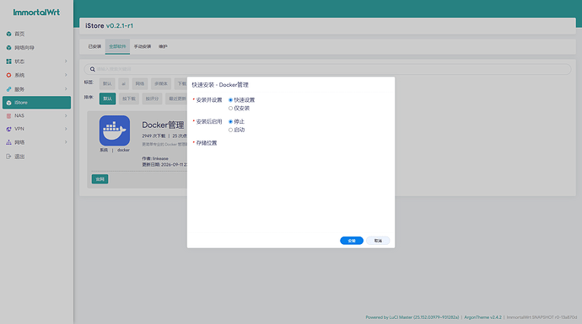Switch to the 已安装 tab
Viewport: 582px width, 324px height.
click(94, 46)
